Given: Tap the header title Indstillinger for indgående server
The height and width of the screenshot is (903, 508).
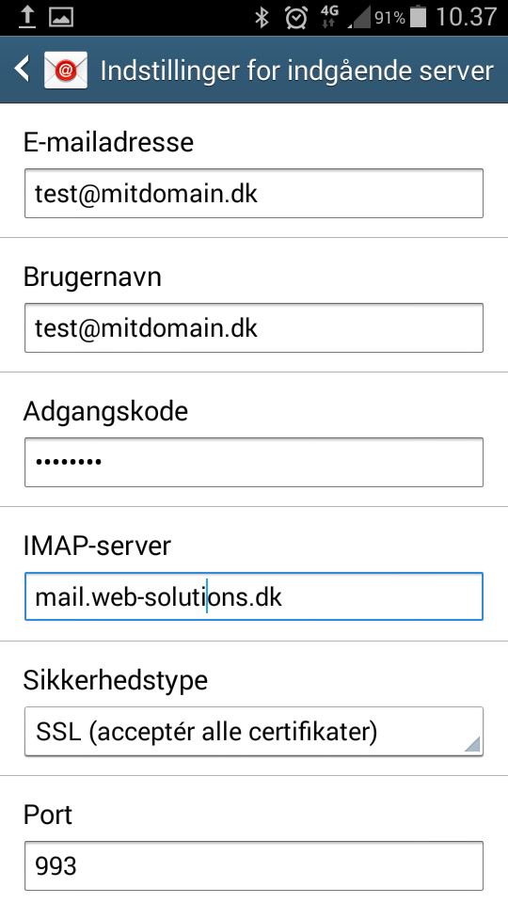Looking at the screenshot, I should (296, 71).
